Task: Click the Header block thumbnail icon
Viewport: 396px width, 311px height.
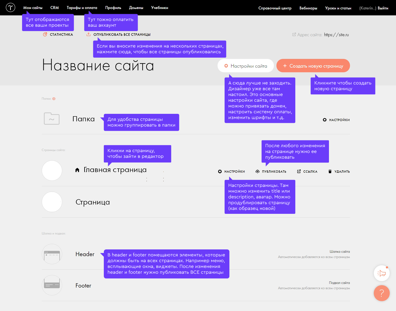Action: tap(52, 254)
